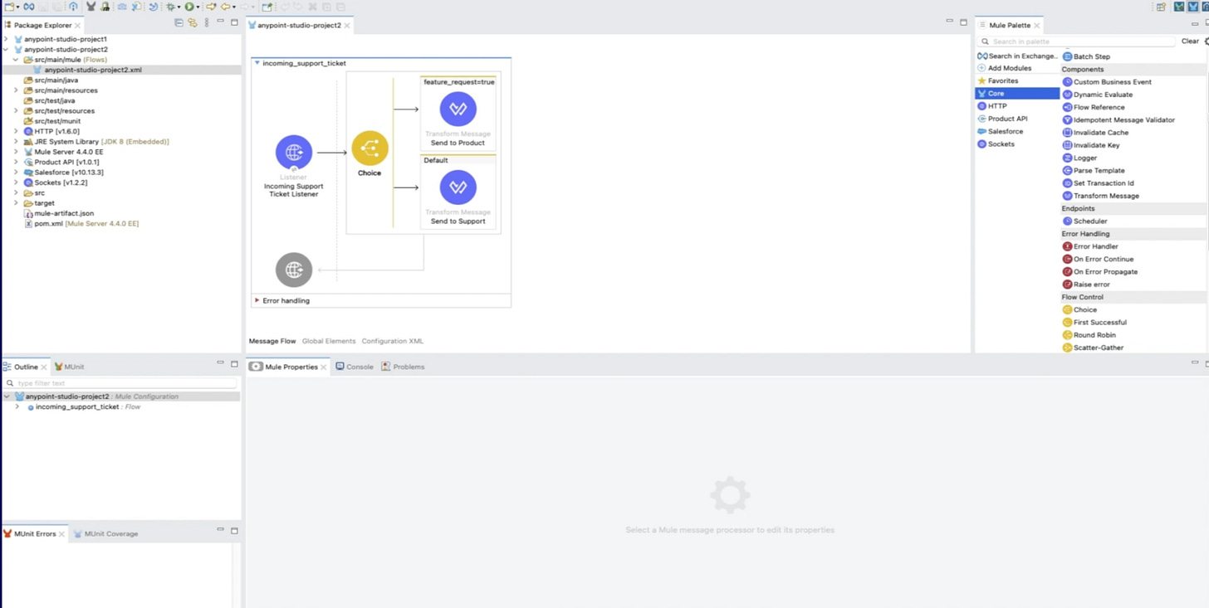
Task: Select pom.xml in Package Explorer
Action: point(48,223)
